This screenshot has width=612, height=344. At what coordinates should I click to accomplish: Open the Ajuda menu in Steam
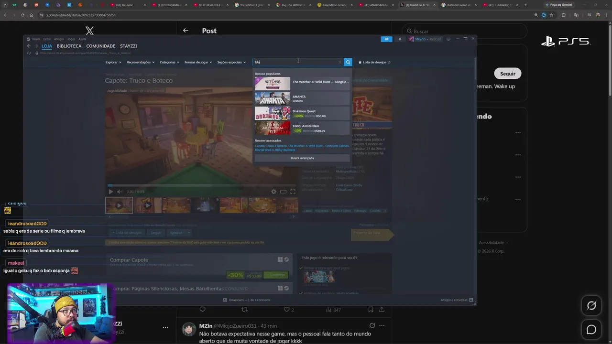coord(82,39)
